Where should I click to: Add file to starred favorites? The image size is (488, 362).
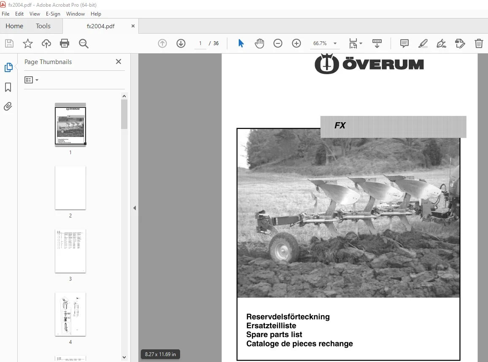pyautogui.click(x=28, y=43)
